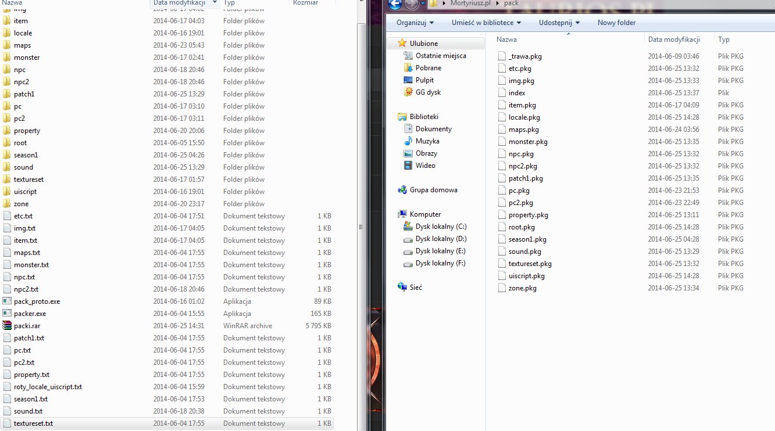Select uiscript.pkg in pack window
This screenshot has height=431, width=775.
pos(527,276)
